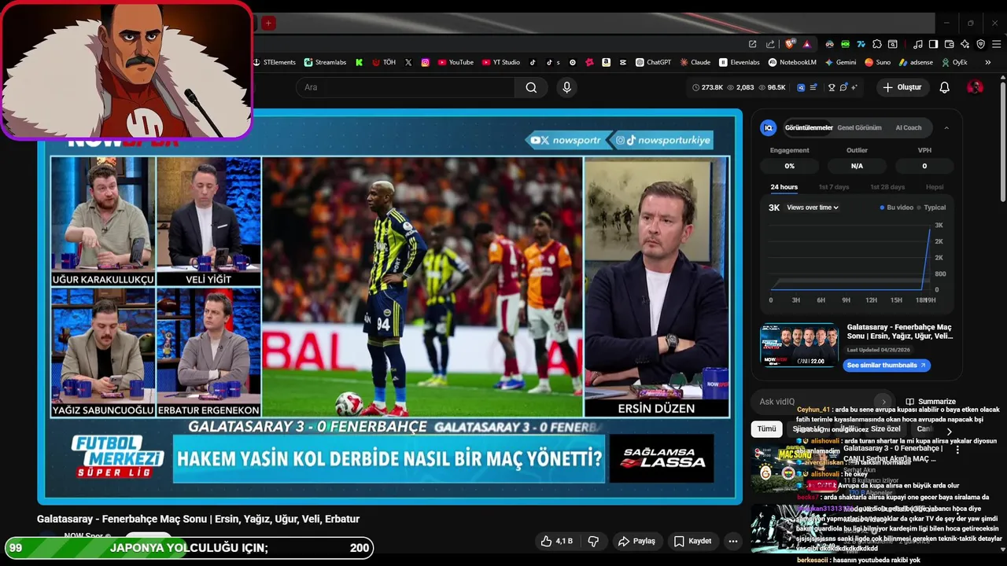The width and height of the screenshot is (1007, 566).
Task: Like the video (4,1 B)
Action: (556, 541)
